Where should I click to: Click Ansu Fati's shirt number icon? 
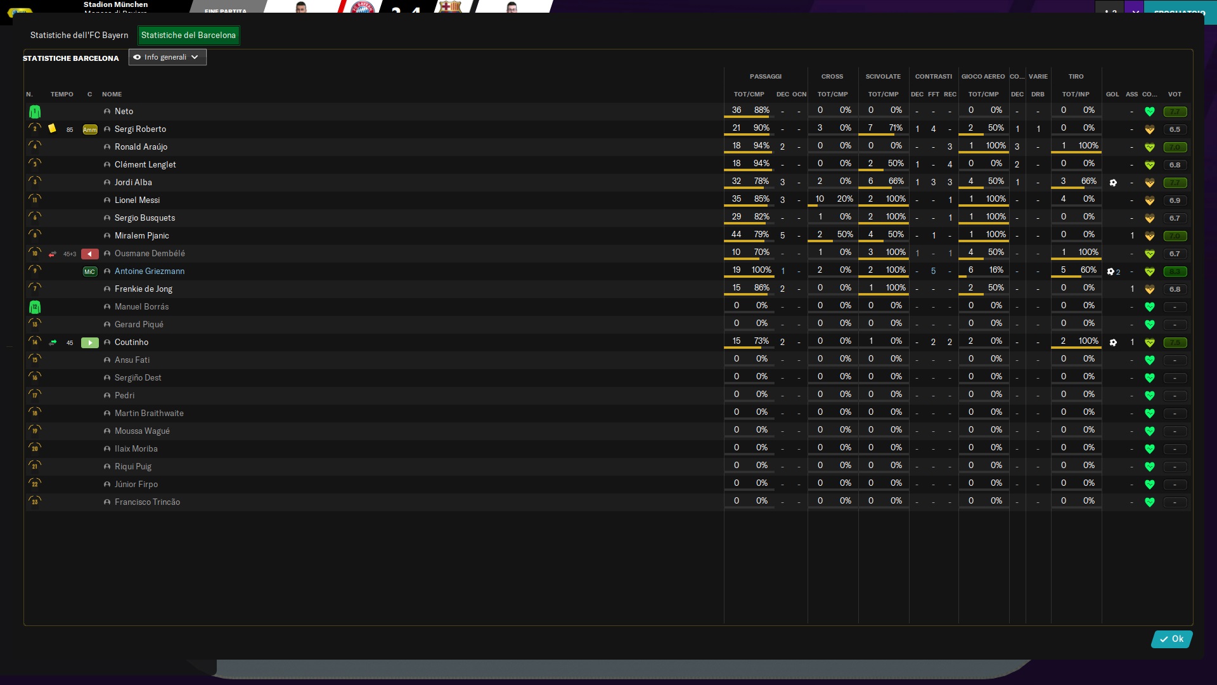click(35, 360)
